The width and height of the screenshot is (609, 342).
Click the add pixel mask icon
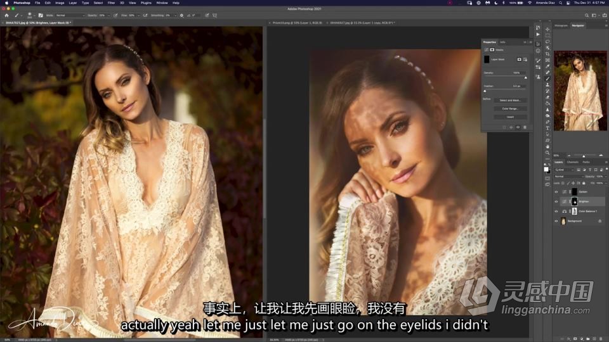click(x=520, y=60)
